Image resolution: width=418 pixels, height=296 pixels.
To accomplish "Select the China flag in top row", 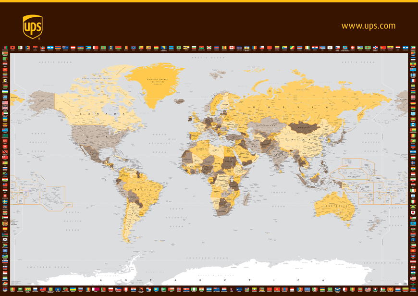I will [x=270, y=48].
